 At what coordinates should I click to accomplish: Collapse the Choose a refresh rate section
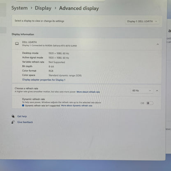(x=157, y=91)
